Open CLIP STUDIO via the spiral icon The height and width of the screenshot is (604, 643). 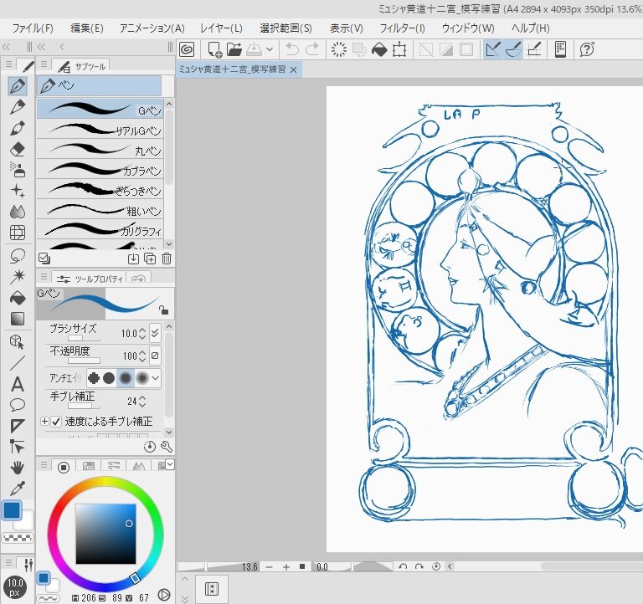[187, 49]
